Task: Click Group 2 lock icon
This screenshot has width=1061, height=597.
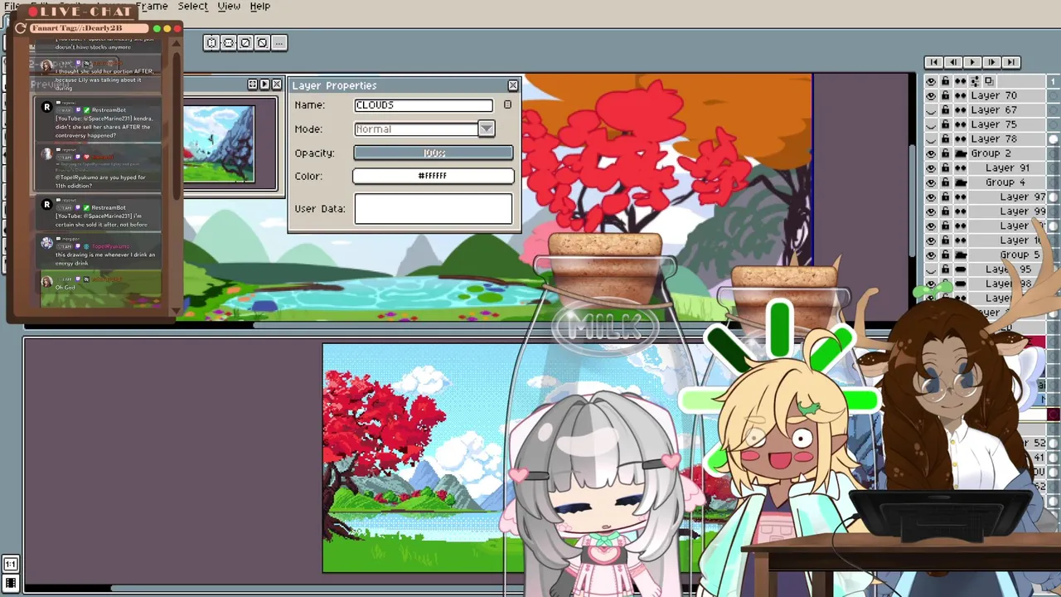Action: (945, 153)
